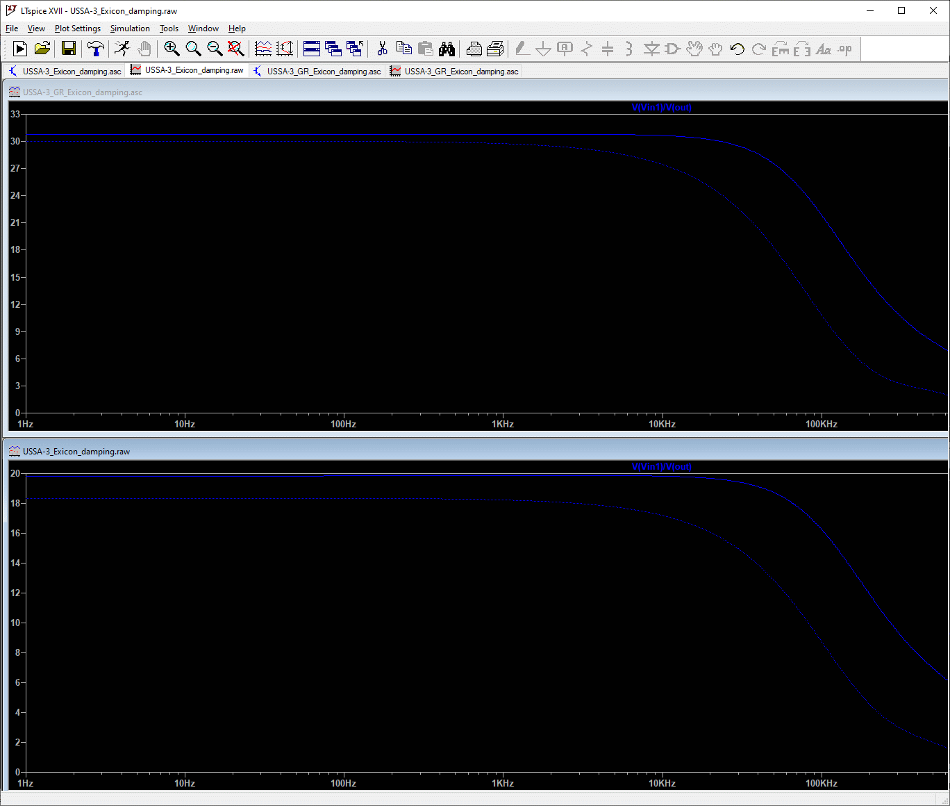Click the Ground symbol icon
Image resolution: width=950 pixels, height=806 pixels.
point(544,49)
